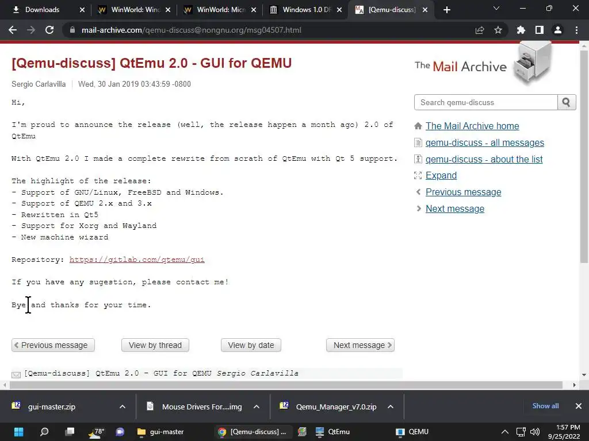The height and width of the screenshot is (441, 589).
Task: Click the forward navigation arrow
Action: [x=31, y=30]
